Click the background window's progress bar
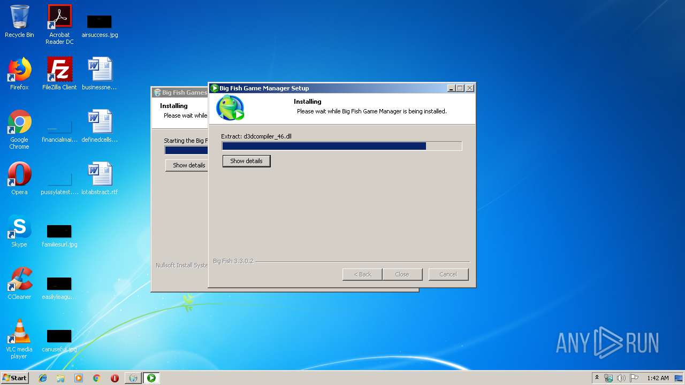This screenshot has width=685, height=385. click(186, 150)
